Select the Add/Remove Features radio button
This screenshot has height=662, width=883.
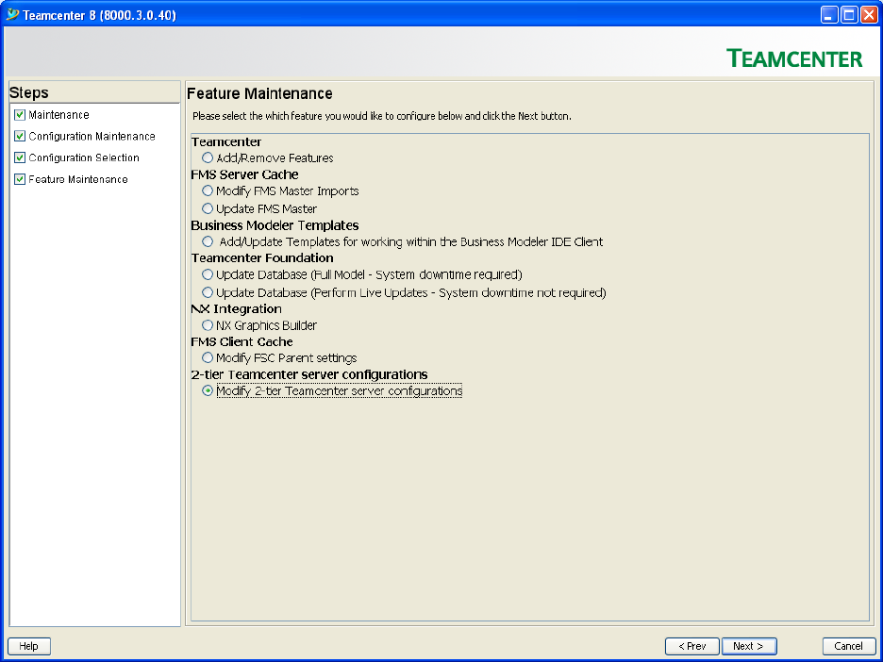[x=208, y=158]
